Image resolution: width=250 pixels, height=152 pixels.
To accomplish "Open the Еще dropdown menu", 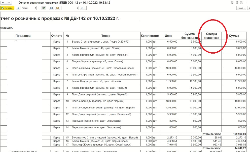I will [241, 8].
